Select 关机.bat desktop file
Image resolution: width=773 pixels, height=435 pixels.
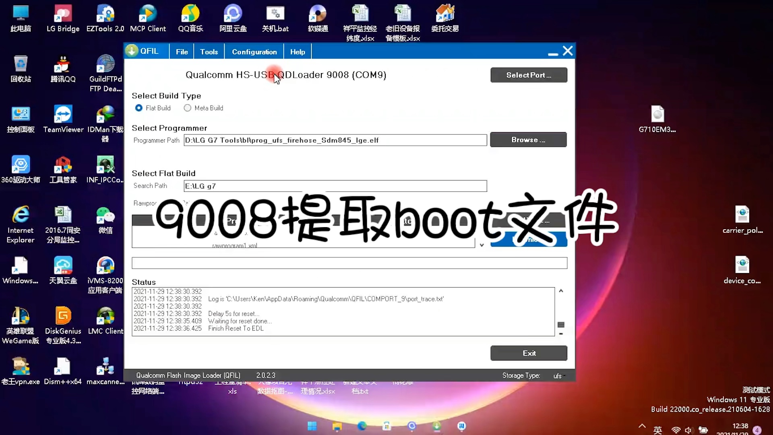click(275, 19)
